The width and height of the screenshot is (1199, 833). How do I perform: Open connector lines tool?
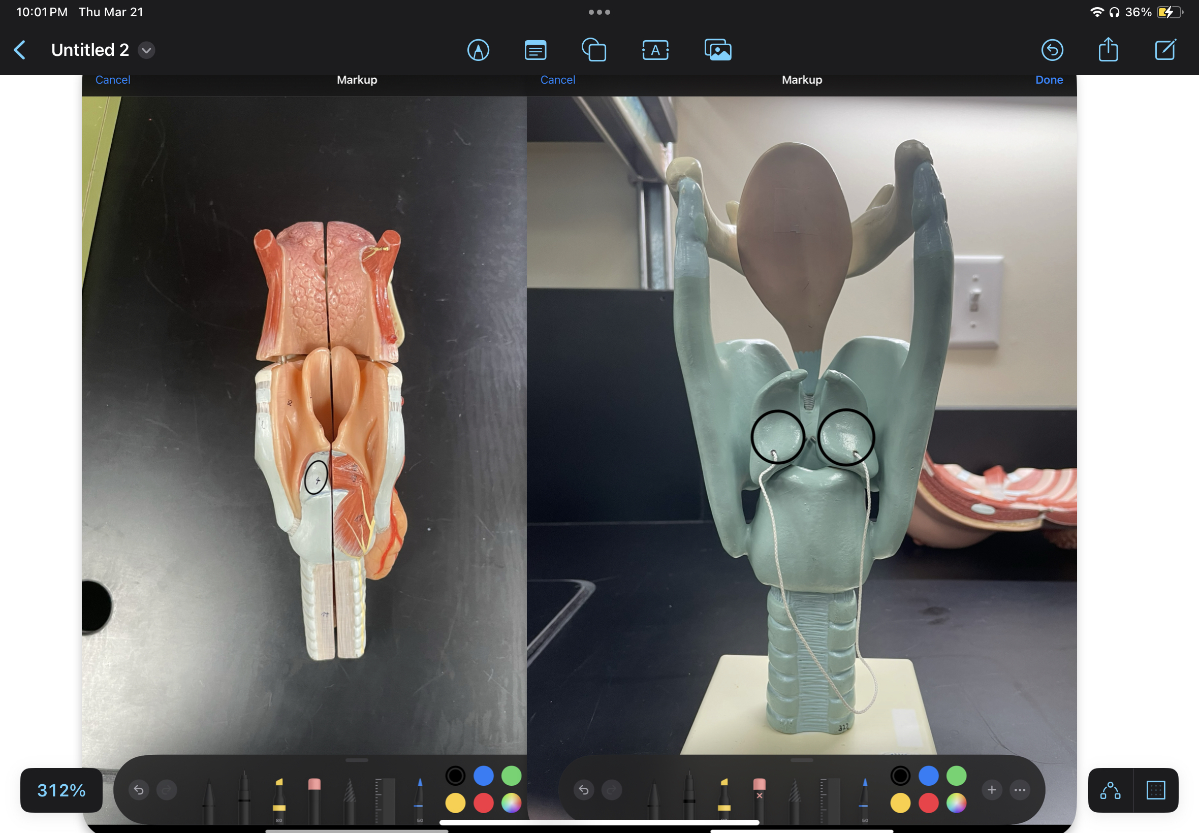point(1110,790)
